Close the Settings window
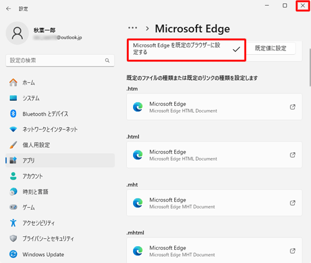311x263 pixels. (x=303, y=6)
